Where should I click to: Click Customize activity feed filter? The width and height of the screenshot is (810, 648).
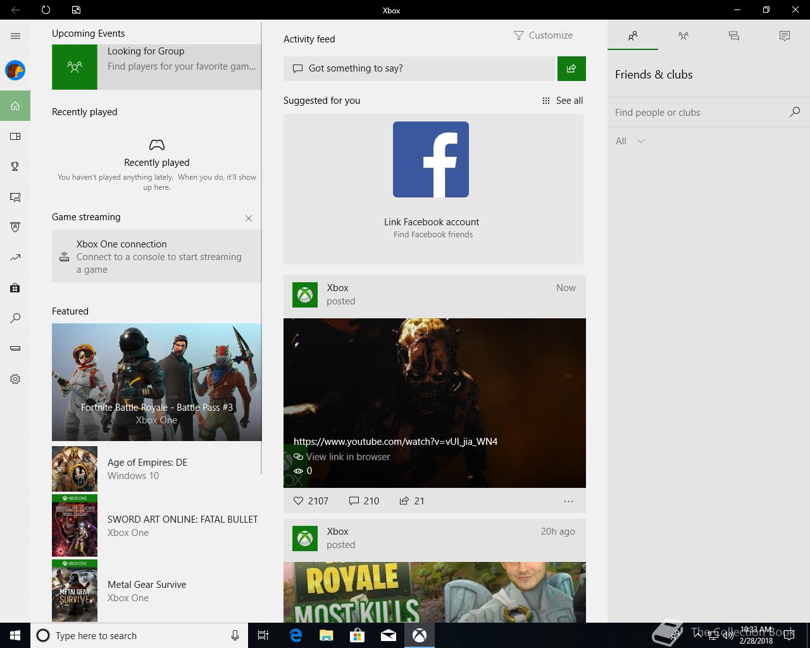543,35
